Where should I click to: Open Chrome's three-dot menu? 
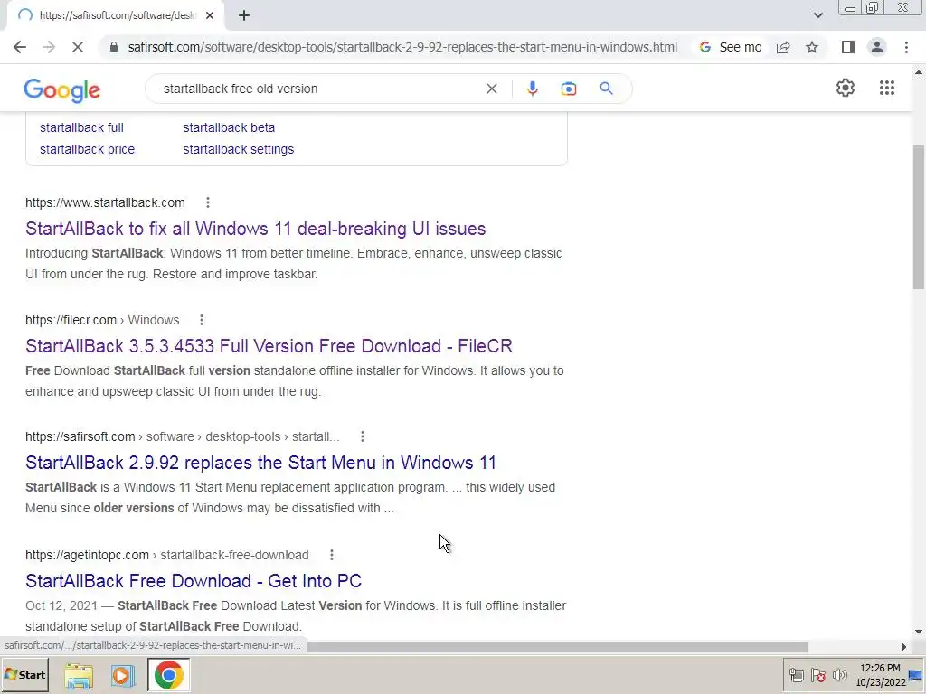coord(906,47)
